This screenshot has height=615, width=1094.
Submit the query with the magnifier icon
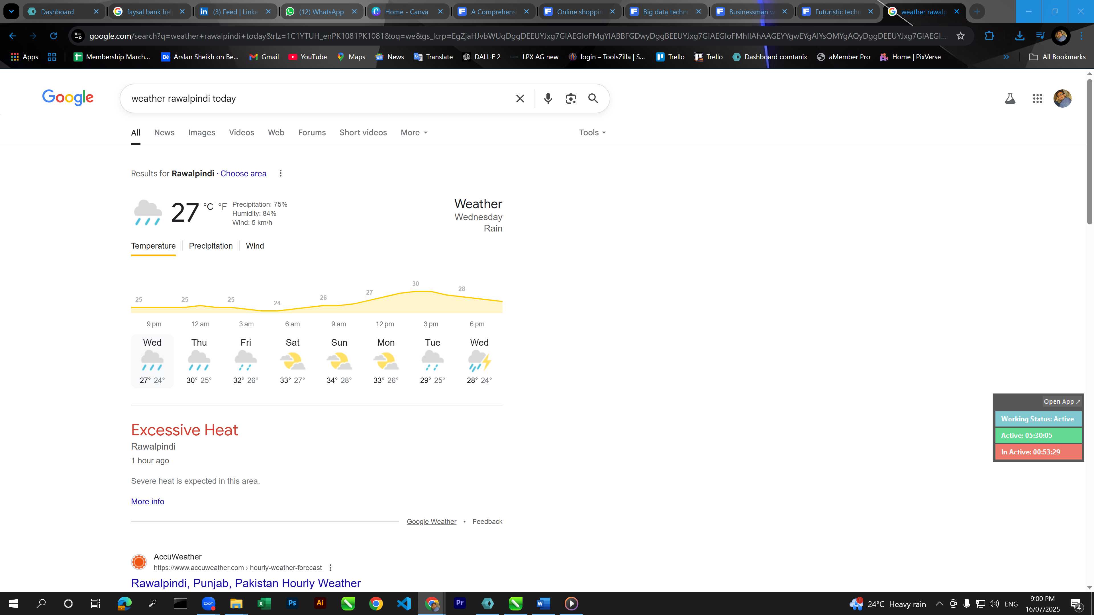point(593,99)
